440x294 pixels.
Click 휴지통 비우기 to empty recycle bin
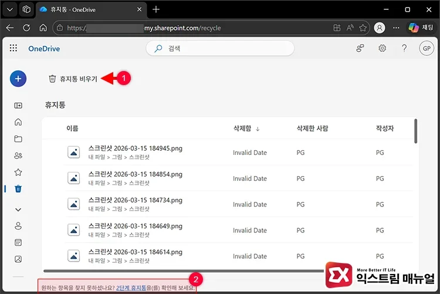(x=73, y=79)
